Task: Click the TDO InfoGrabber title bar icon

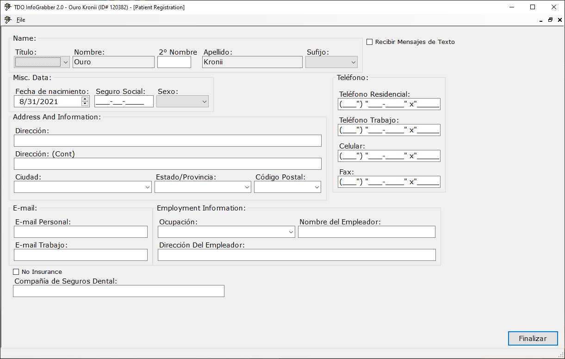Action: pos(7,7)
